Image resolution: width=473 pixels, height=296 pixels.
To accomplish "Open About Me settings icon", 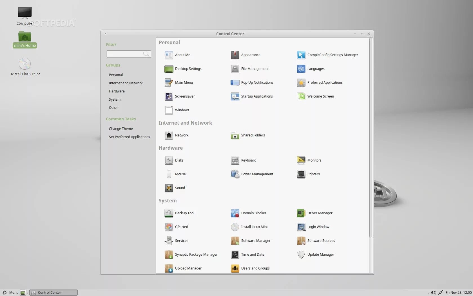I will (x=169, y=55).
